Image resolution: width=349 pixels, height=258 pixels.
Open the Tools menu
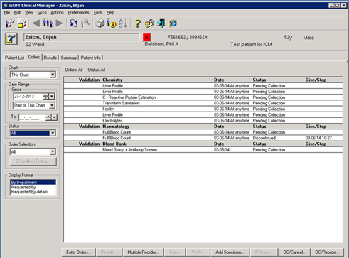97,13
